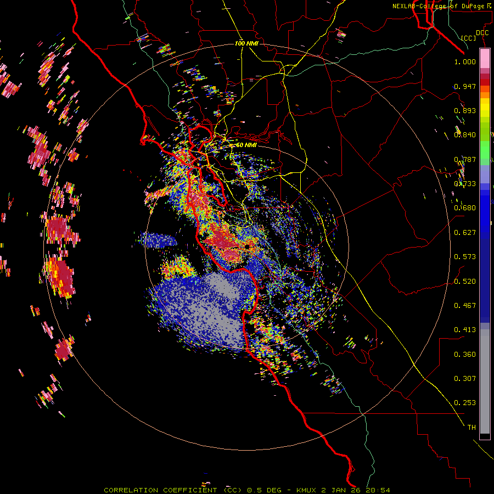
Task: Click the 0.680 scale value
Action: pos(465,208)
